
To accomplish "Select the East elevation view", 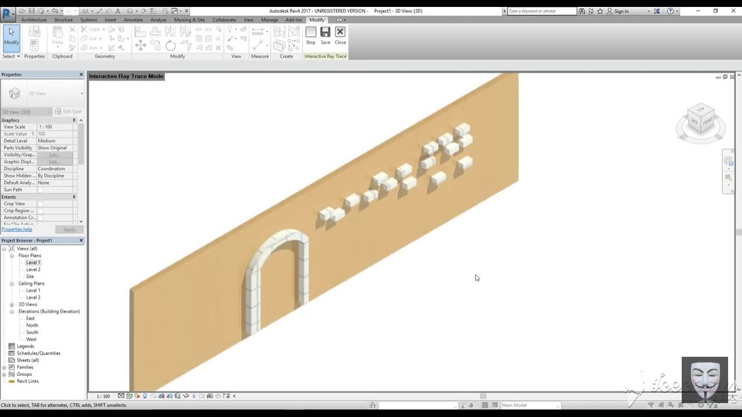I will point(30,319).
